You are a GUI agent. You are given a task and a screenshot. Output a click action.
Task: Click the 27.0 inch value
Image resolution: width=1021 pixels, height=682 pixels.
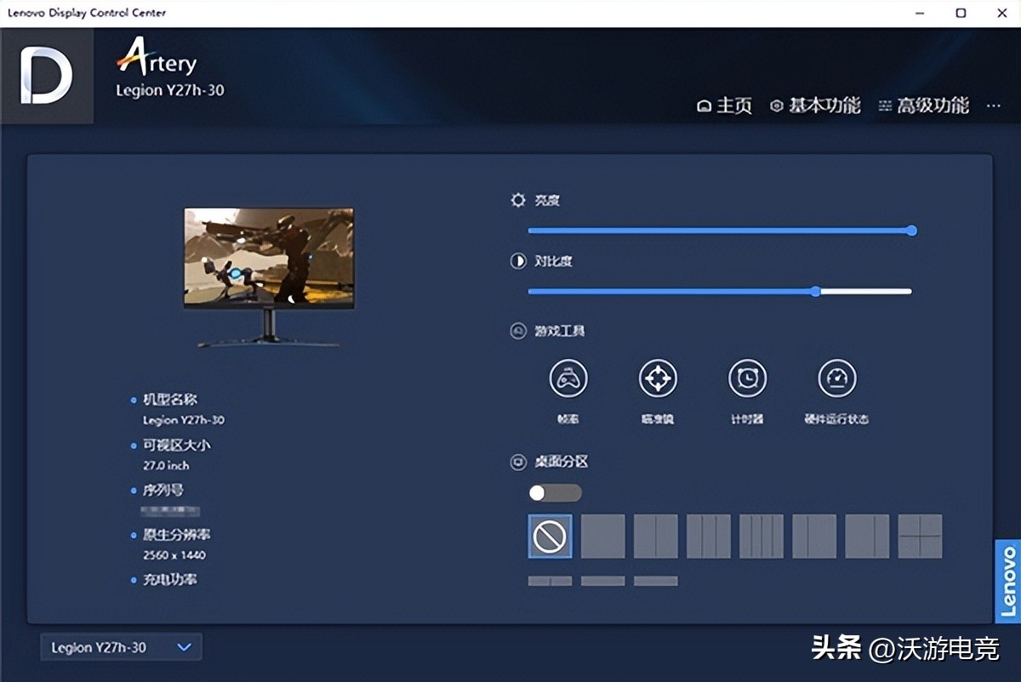pos(166,465)
